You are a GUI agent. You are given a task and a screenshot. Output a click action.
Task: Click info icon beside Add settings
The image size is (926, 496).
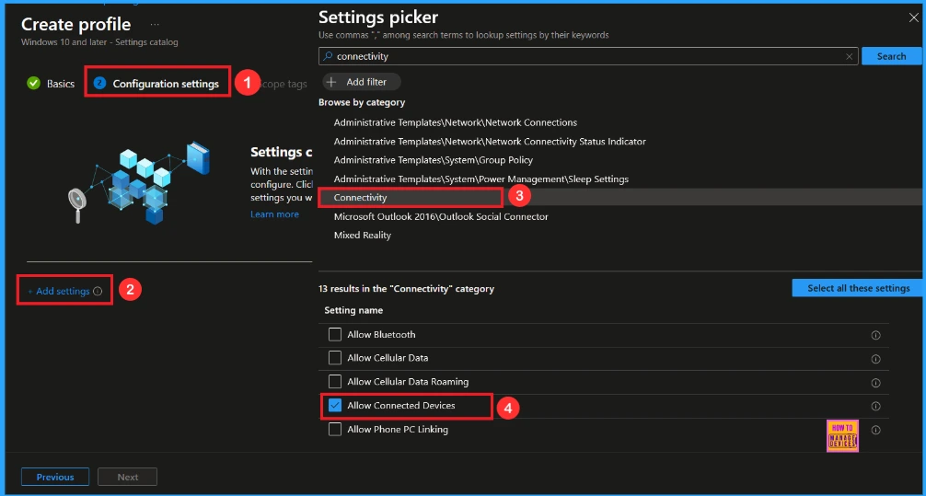tap(98, 292)
